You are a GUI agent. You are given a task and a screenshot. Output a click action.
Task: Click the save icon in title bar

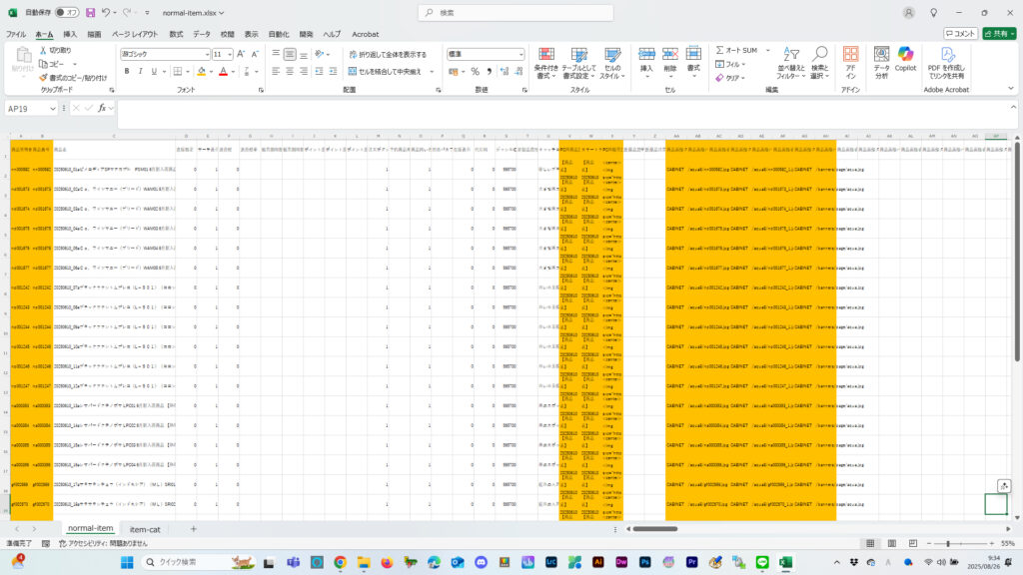(x=91, y=13)
